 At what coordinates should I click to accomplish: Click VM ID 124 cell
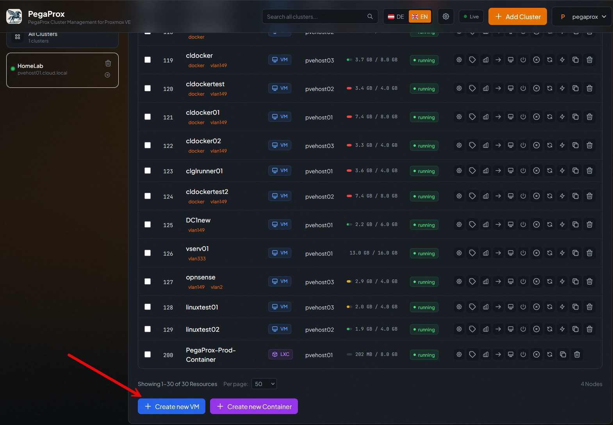[168, 197]
